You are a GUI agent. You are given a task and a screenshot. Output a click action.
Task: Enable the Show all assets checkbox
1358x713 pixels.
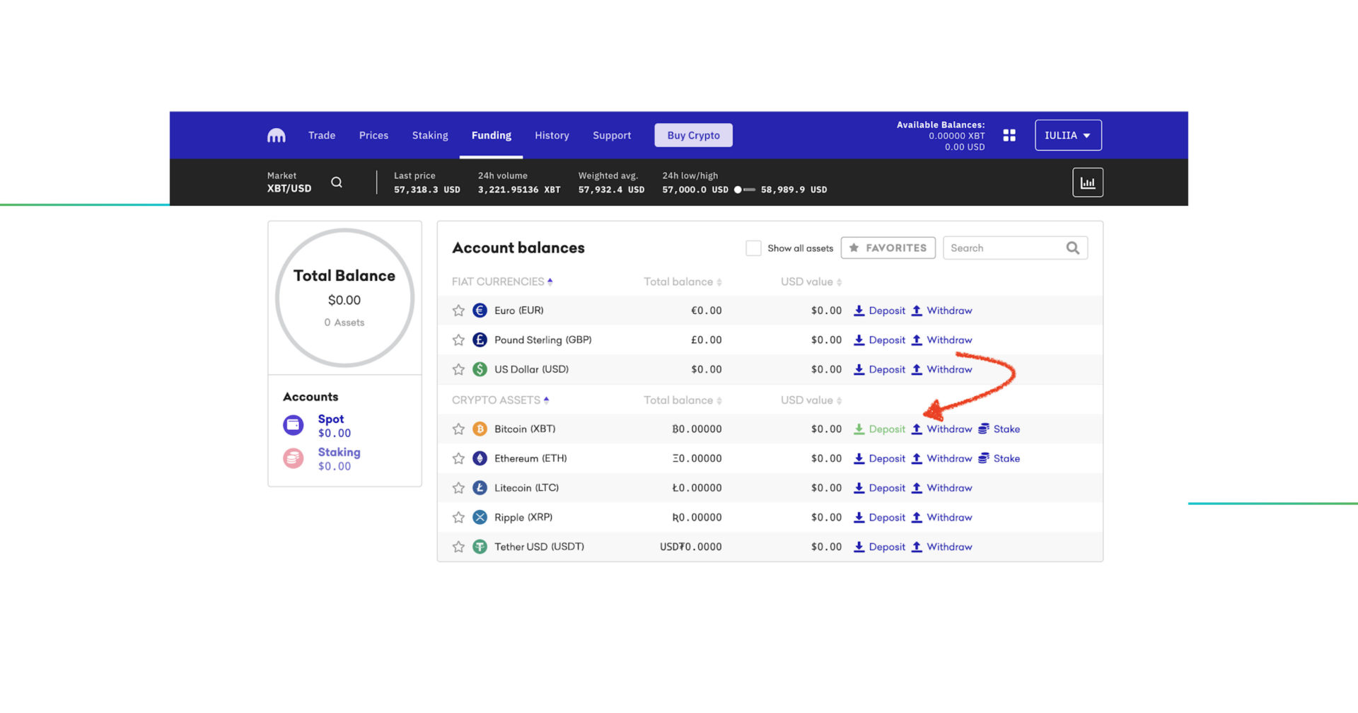click(x=754, y=248)
